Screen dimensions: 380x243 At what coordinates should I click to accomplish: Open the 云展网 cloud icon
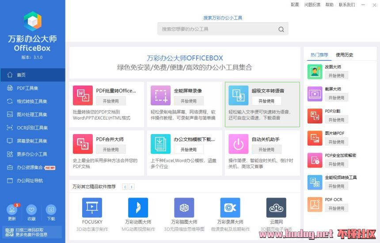tap(276, 208)
